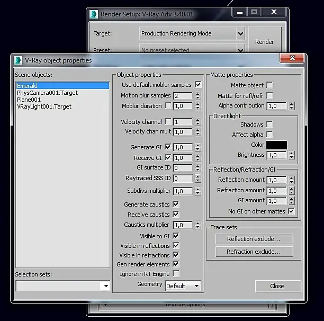
Task: Toggle Gen render elements checkbox
Action: [x=176, y=264]
